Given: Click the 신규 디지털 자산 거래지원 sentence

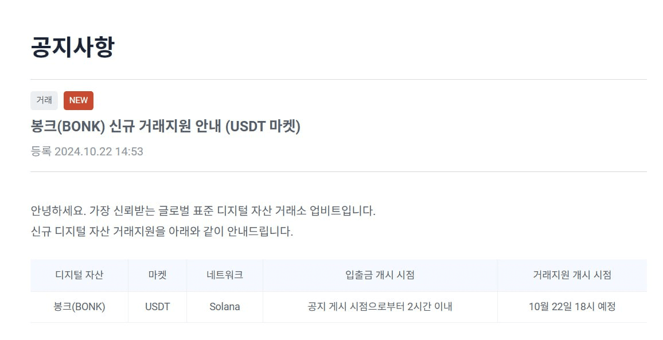Looking at the screenshot, I should click(162, 232).
